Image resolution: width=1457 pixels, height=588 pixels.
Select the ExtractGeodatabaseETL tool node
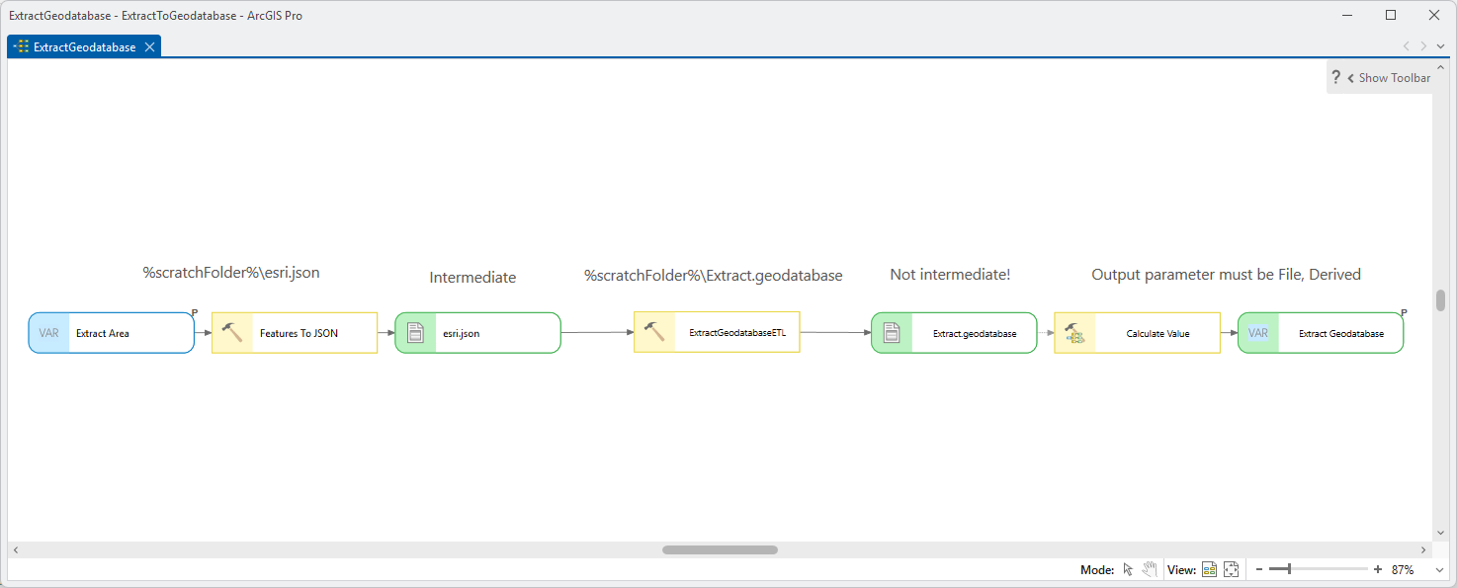pyautogui.click(x=717, y=332)
